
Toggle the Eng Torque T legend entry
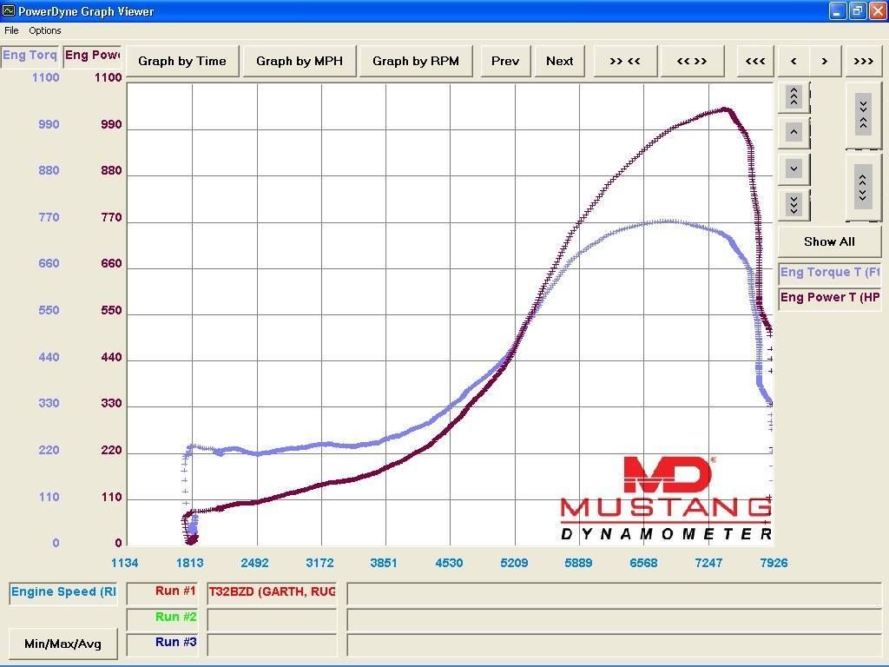(829, 273)
